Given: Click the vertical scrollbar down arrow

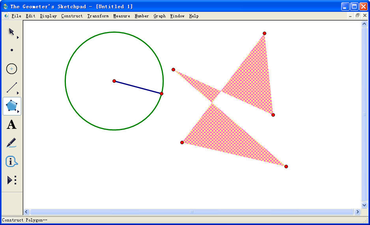Looking at the screenshot, I should tap(364, 205).
